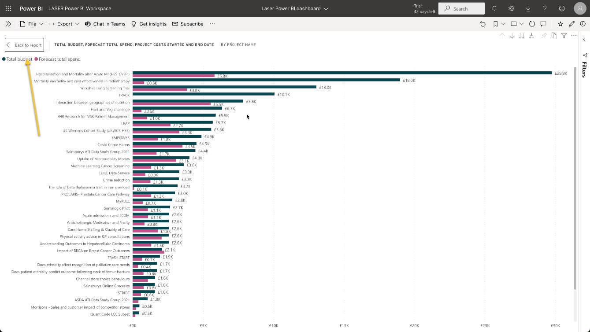The width and height of the screenshot is (590, 332).
Task: Open the File dropdown menu
Action: tap(32, 24)
